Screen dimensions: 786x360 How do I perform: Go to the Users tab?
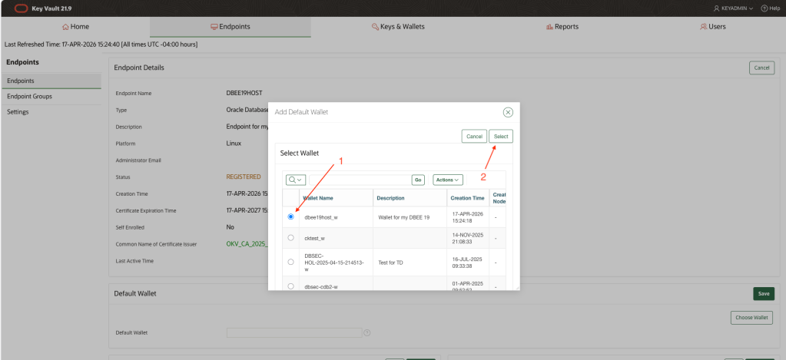712,27
